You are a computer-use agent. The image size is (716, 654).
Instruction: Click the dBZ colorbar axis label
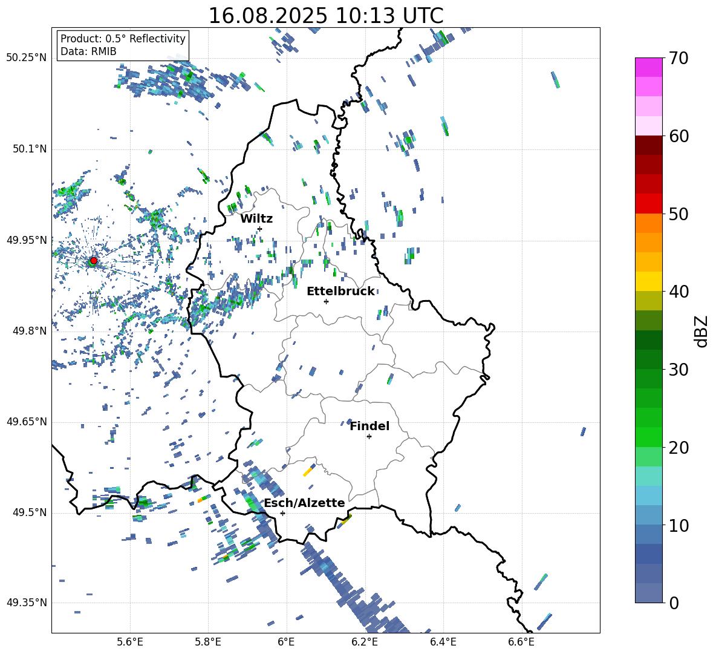coord(701,331)
